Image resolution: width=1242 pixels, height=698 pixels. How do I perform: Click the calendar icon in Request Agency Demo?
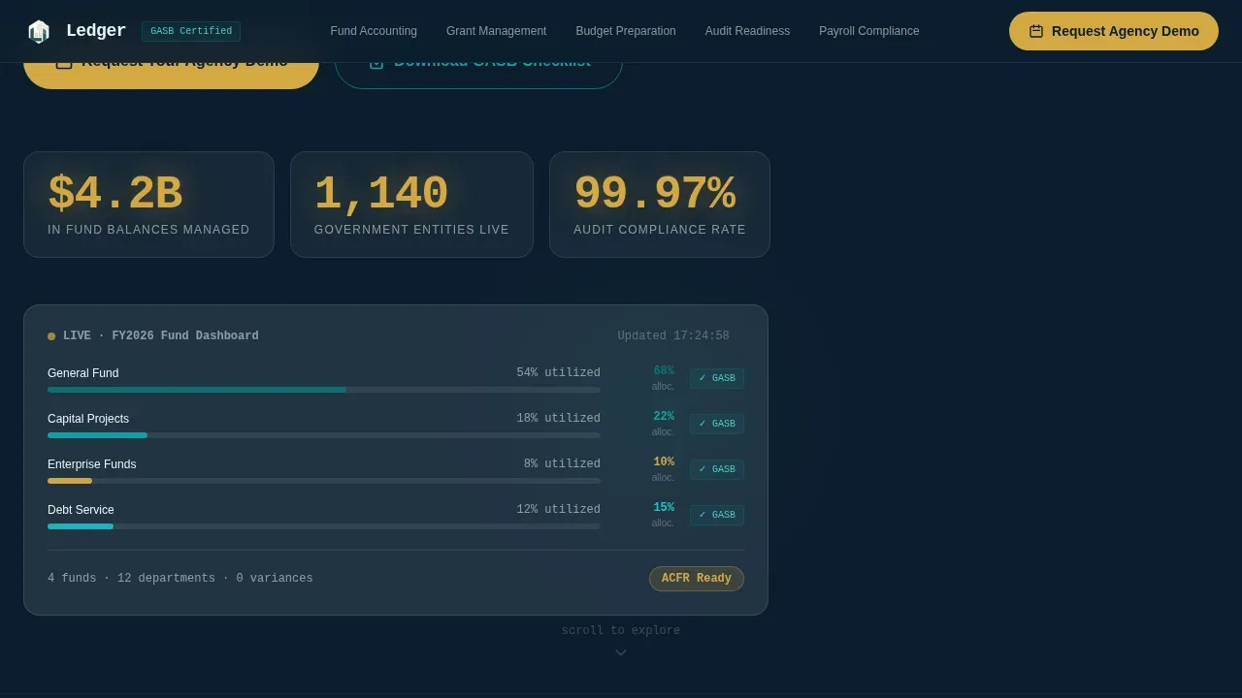coord(1036,31)
